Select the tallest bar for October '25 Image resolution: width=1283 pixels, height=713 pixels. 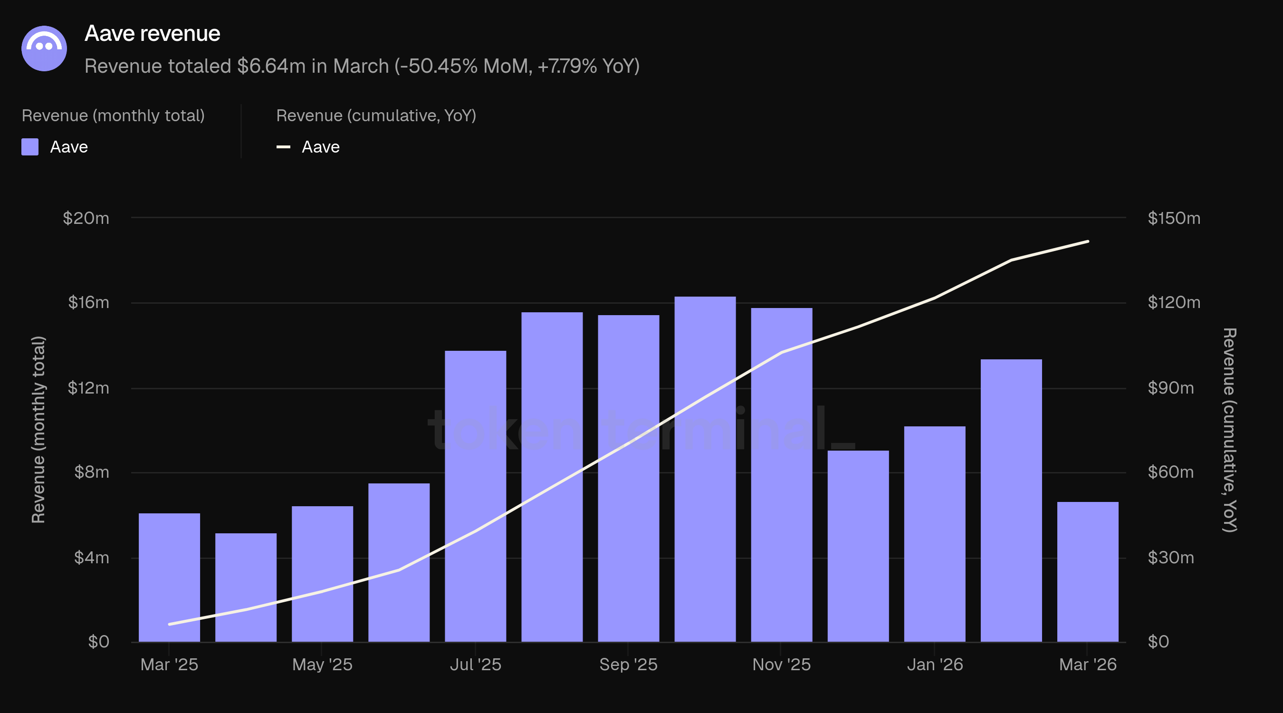pos(705,468)
